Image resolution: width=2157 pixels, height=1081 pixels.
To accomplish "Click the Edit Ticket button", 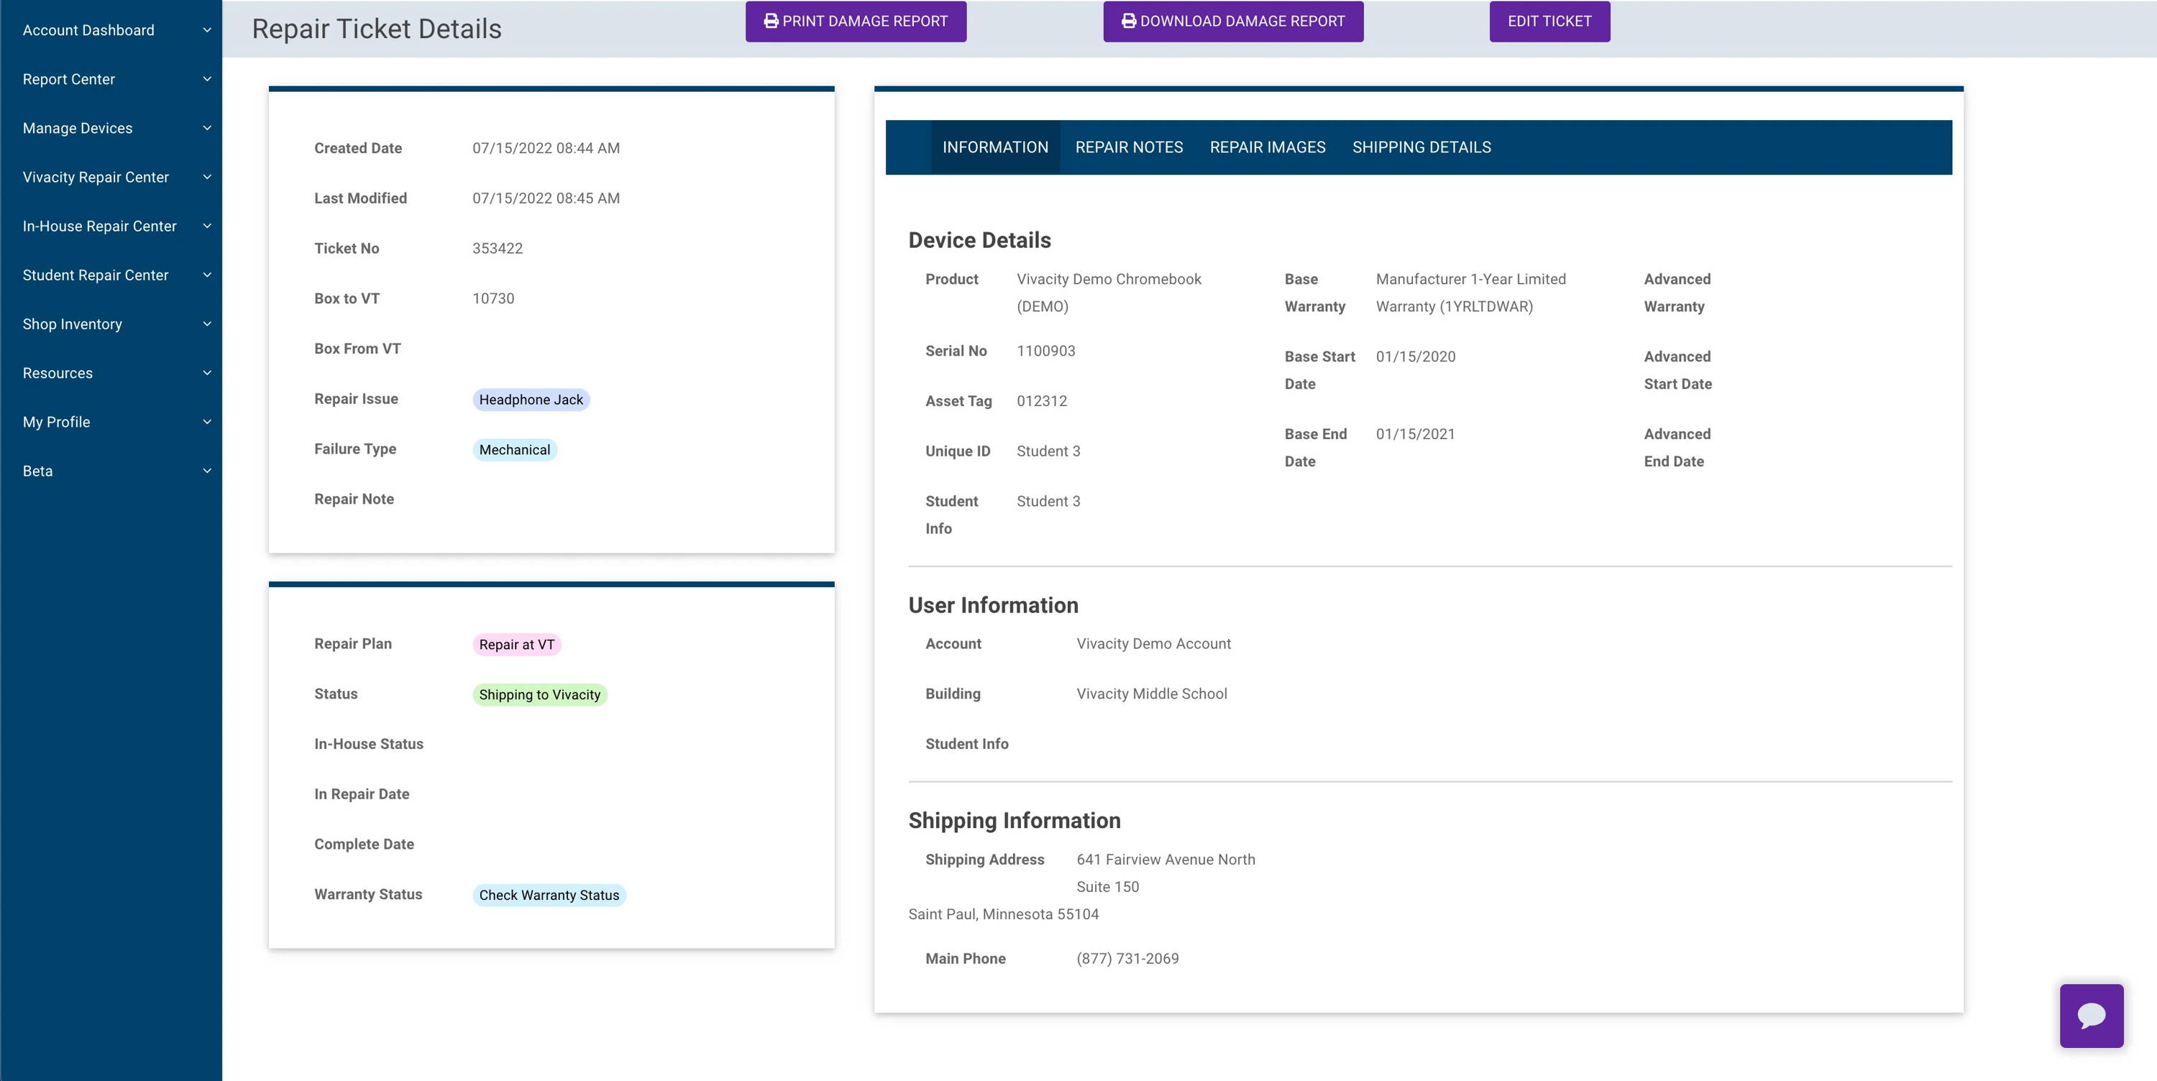I will click(1549, 21).
